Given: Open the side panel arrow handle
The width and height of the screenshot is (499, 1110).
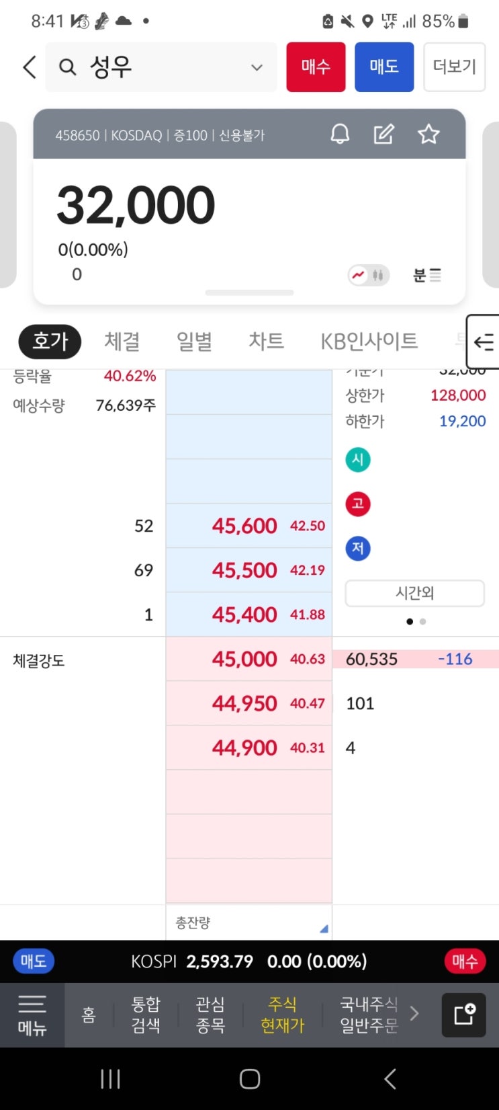Looking at the screenshot, I should click(x=483, y=342).
